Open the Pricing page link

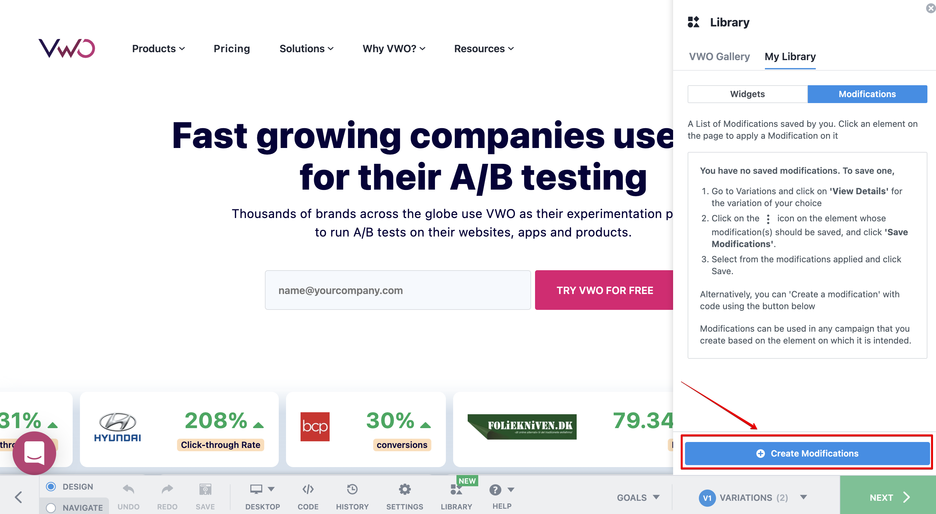click(x=232, y=48)
